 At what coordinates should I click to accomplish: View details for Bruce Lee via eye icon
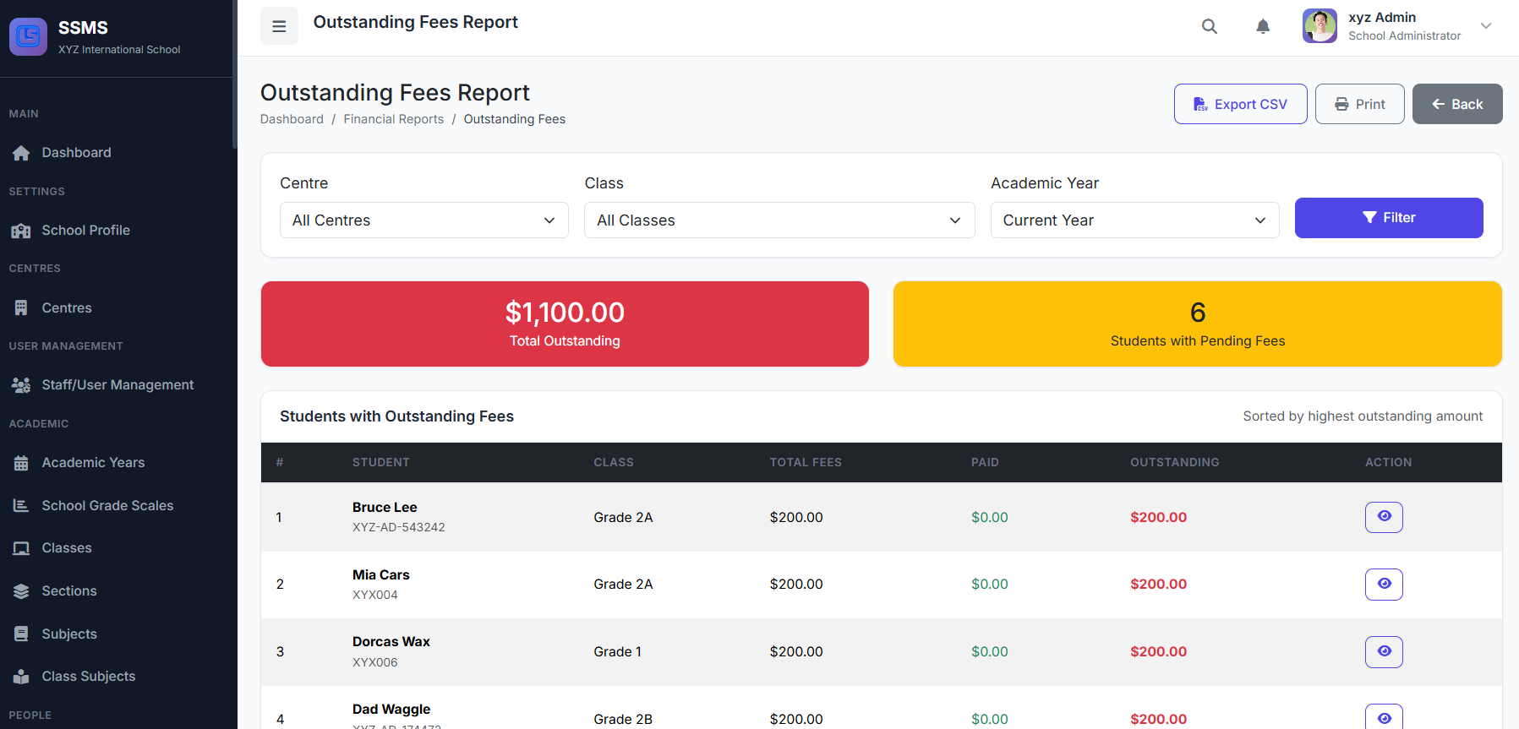click(1384, 517)
